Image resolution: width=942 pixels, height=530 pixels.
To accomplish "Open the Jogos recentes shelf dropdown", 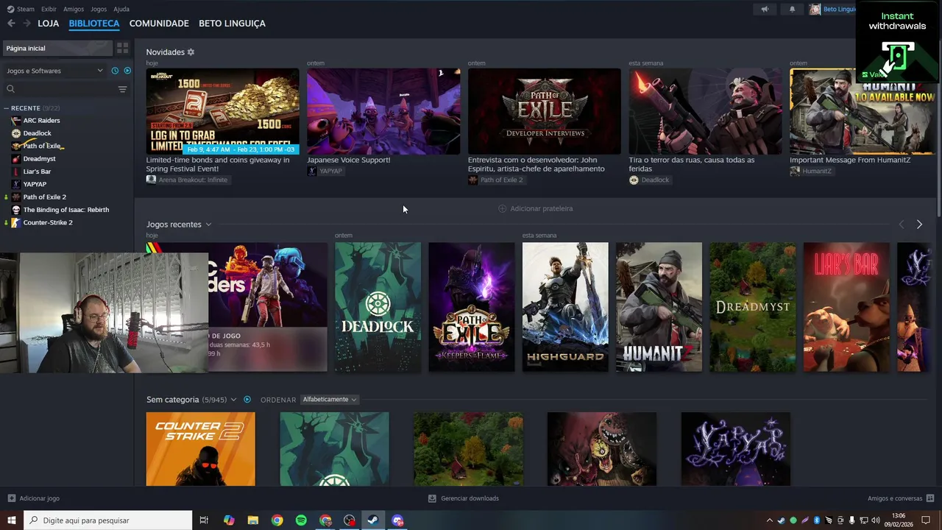I will click(x=208, y=225).
